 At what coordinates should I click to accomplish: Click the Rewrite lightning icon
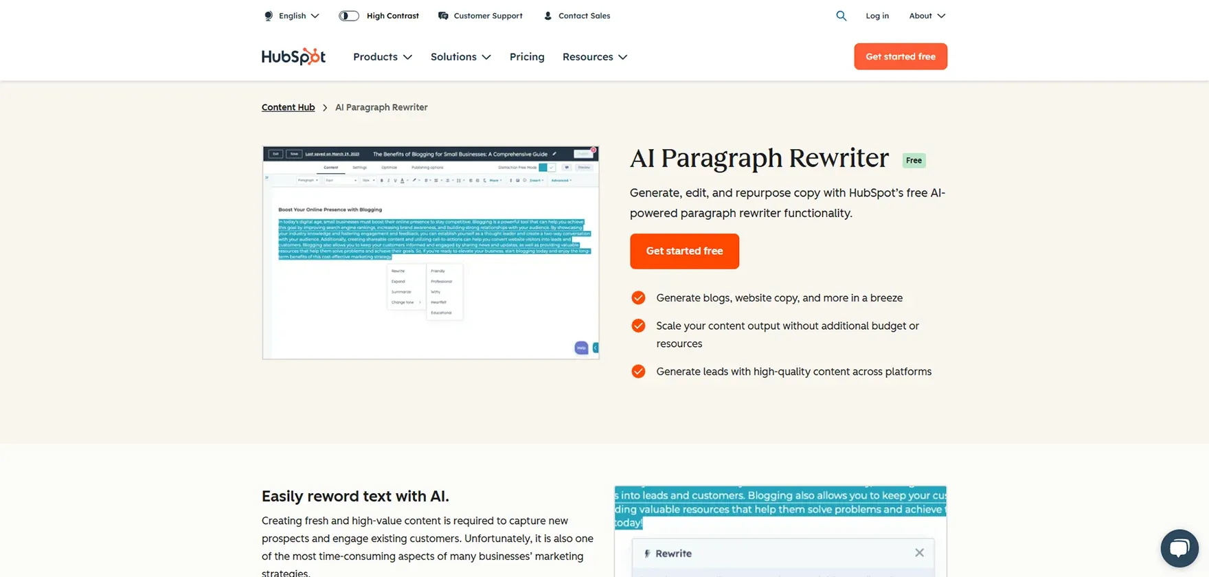tap(647, 554)
